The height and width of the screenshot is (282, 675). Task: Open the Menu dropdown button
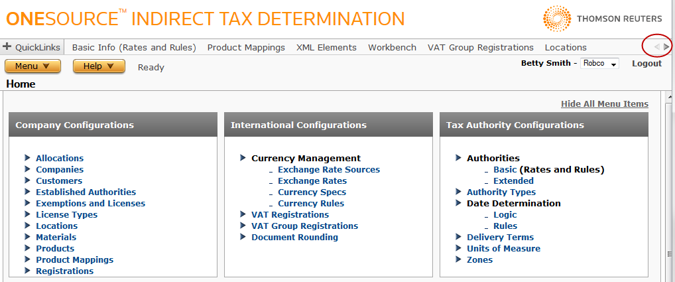point(32,66)
